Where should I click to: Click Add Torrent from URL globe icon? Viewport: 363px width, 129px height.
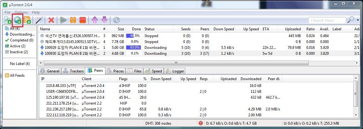point(18,20)
